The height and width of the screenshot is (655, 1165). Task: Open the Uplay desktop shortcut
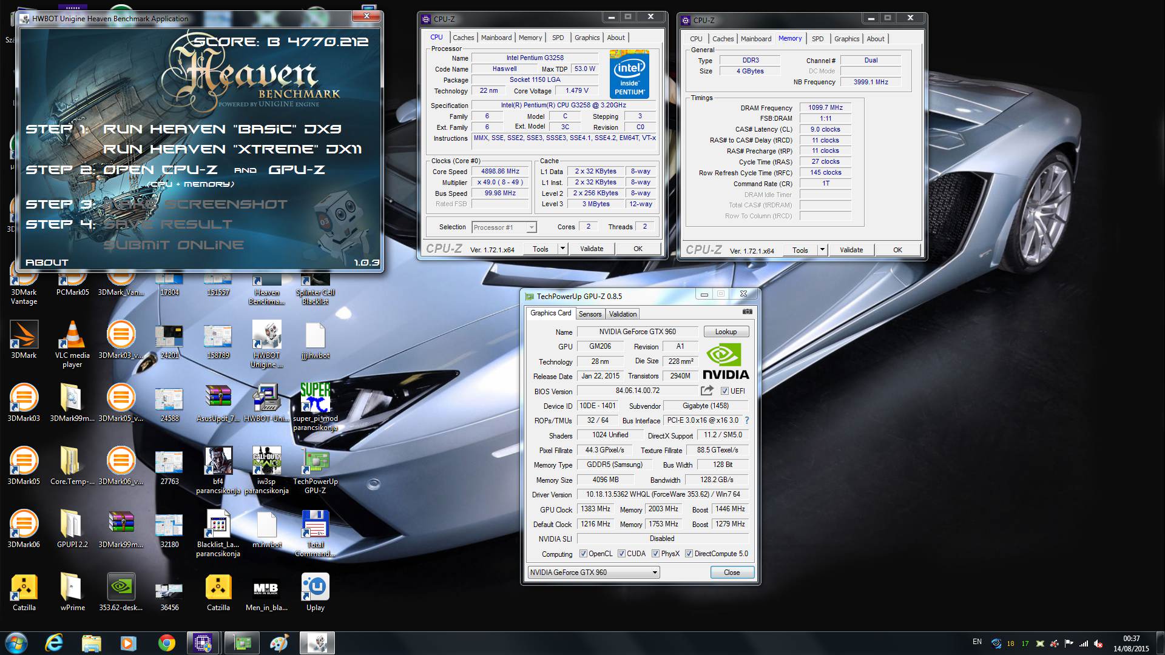click(x=315, y=592)
